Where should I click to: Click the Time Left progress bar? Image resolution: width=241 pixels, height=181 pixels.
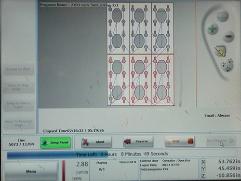point(122,154)
